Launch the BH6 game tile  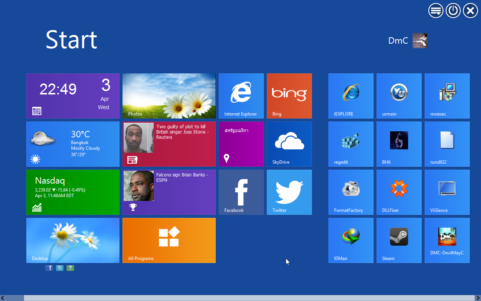(x=399, y=144)
